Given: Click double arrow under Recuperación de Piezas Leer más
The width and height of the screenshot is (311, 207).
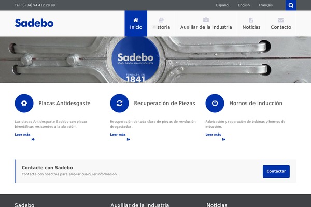Looking at the screenshot, I should [x=129, y=139].
